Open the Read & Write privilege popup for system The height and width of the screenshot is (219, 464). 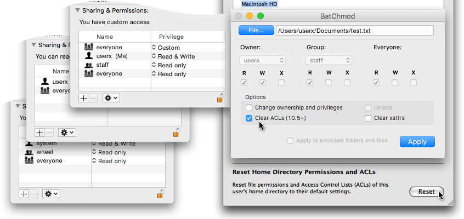[x=114, y=143]
